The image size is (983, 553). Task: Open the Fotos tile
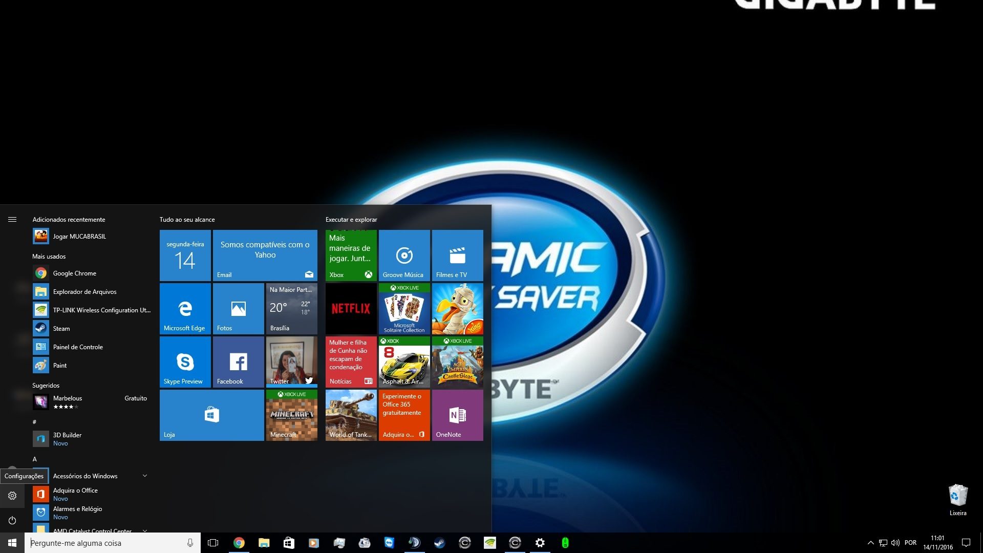point(239,309)
